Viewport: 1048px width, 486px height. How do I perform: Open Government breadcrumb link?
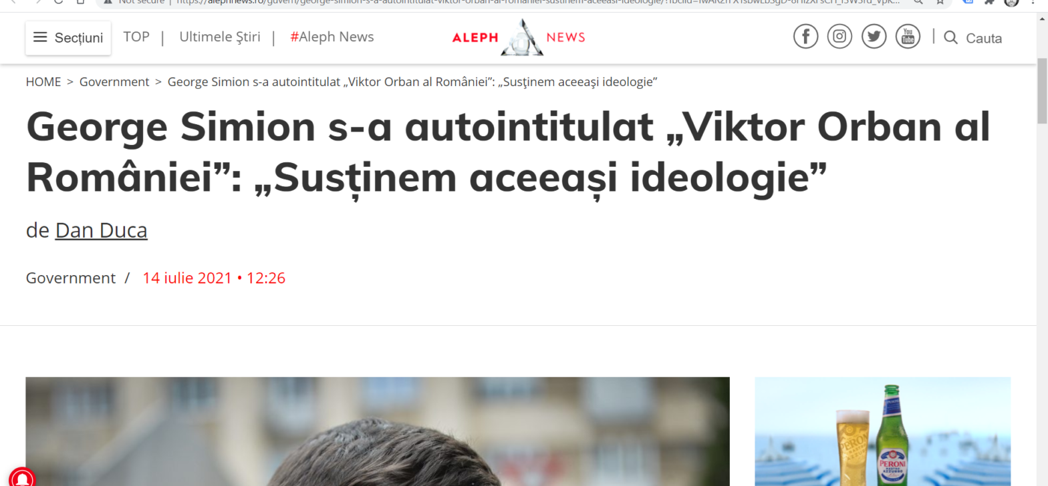point(114,82)
